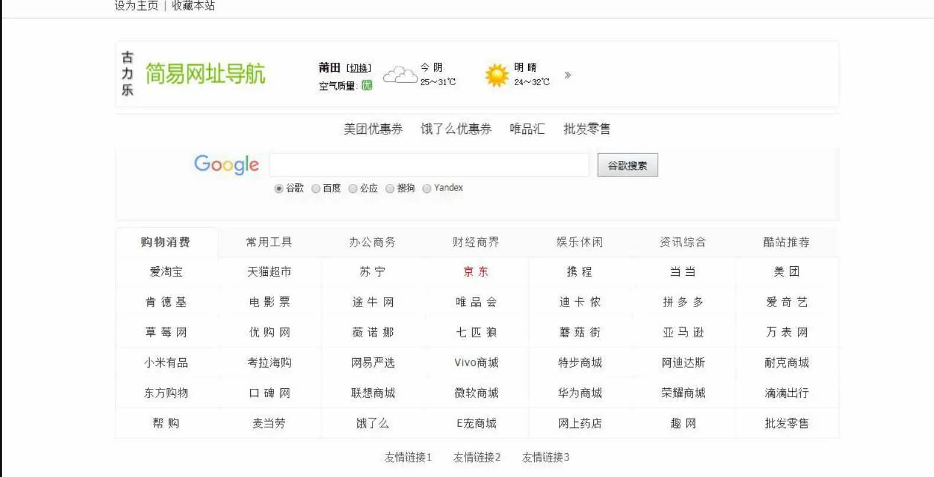The width and height of the screenshot is (934, 477).
Task: Open the 联想商城 link
Action: tap(373, 392)
